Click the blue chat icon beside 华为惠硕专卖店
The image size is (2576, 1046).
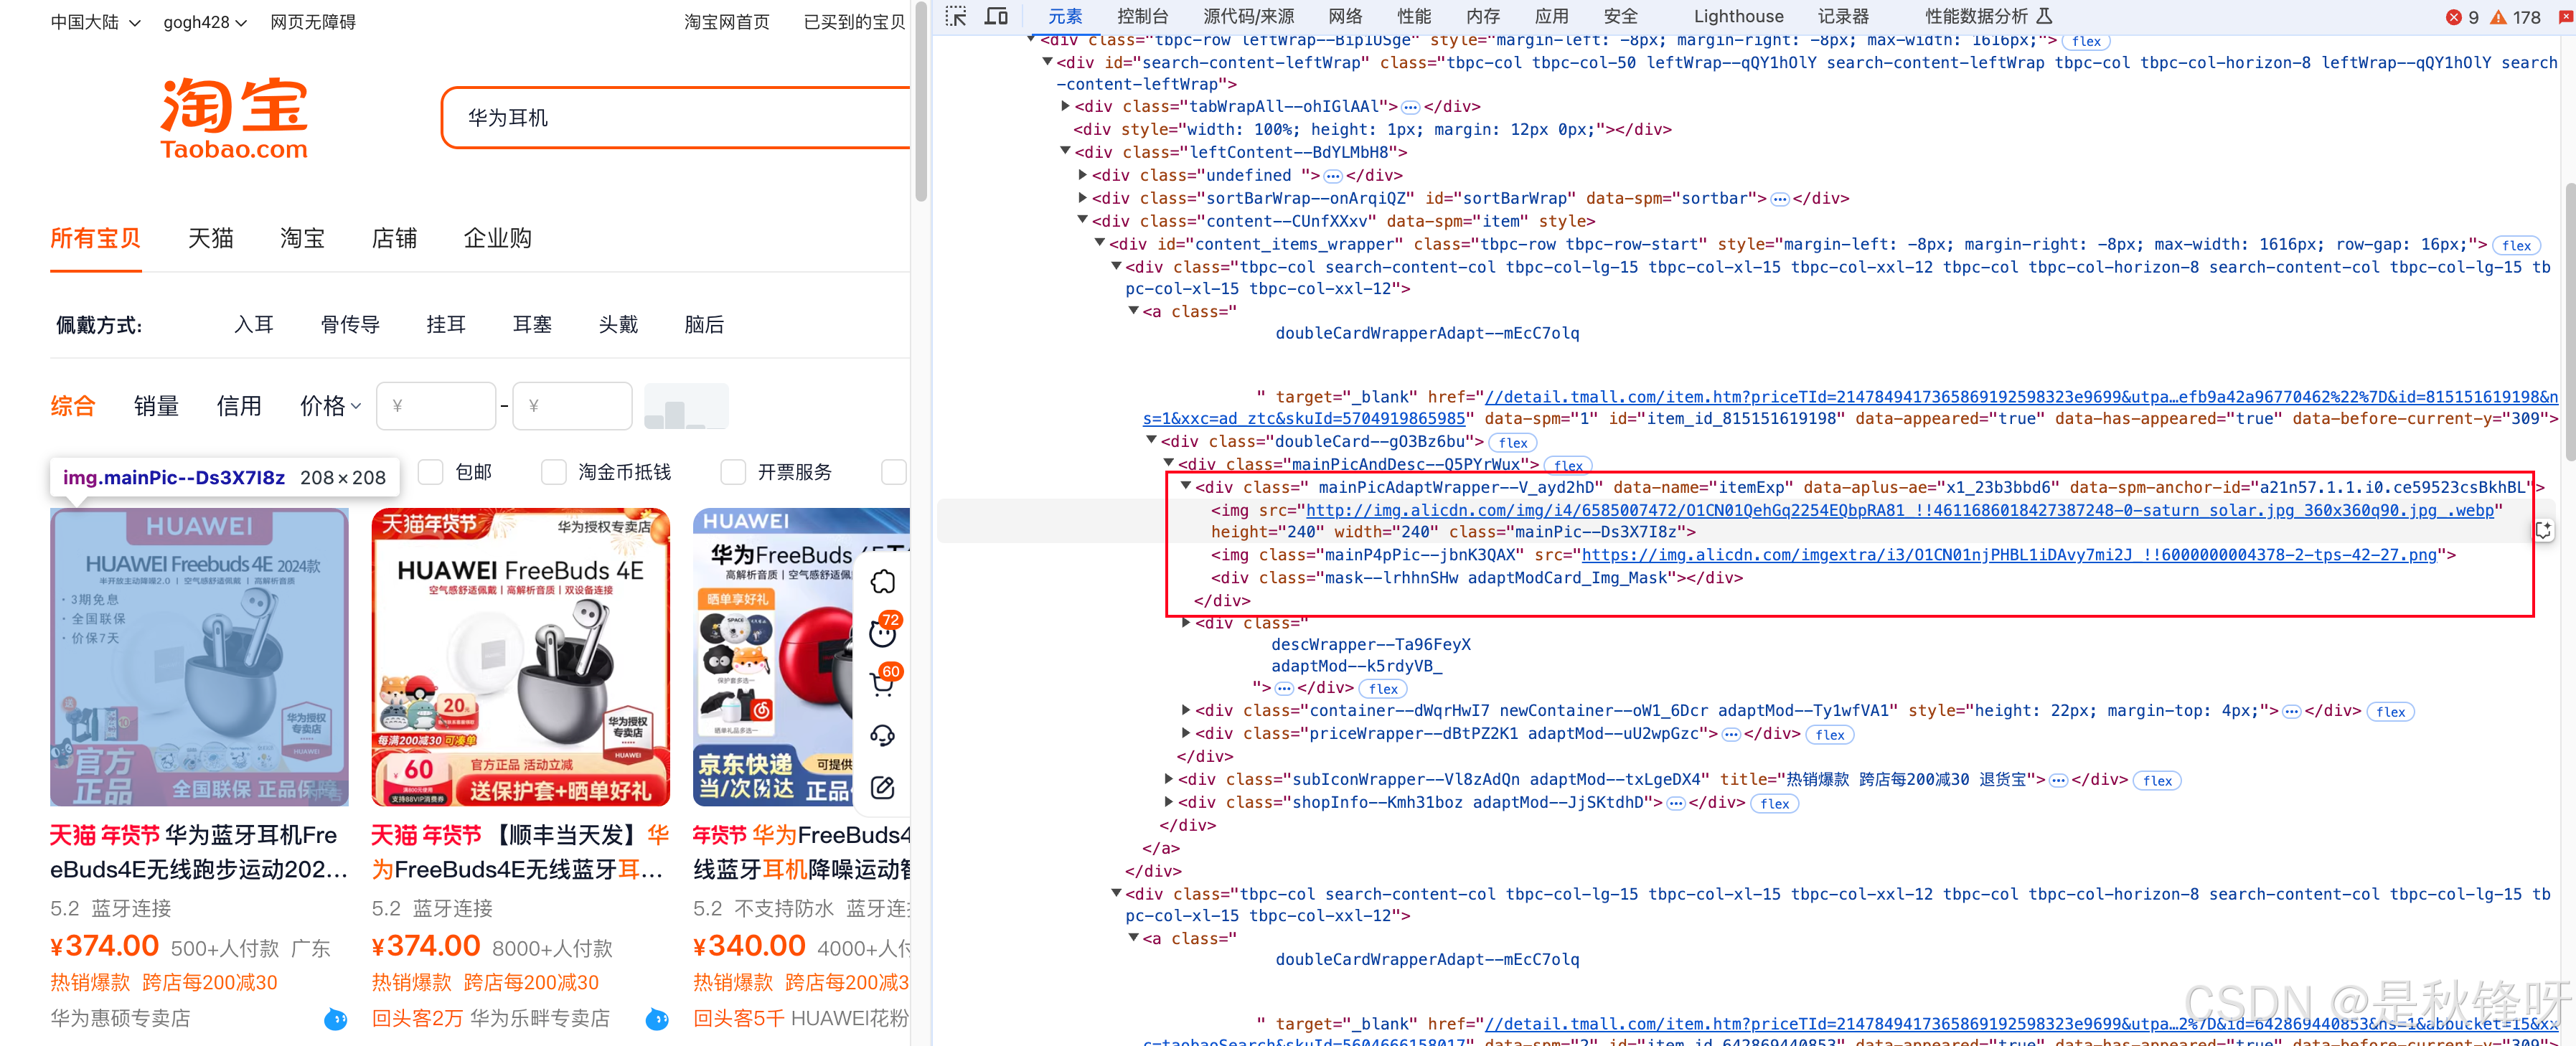(336, 1019)
